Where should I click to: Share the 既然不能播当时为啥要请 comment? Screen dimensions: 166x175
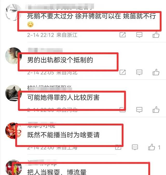click(118, 147)
